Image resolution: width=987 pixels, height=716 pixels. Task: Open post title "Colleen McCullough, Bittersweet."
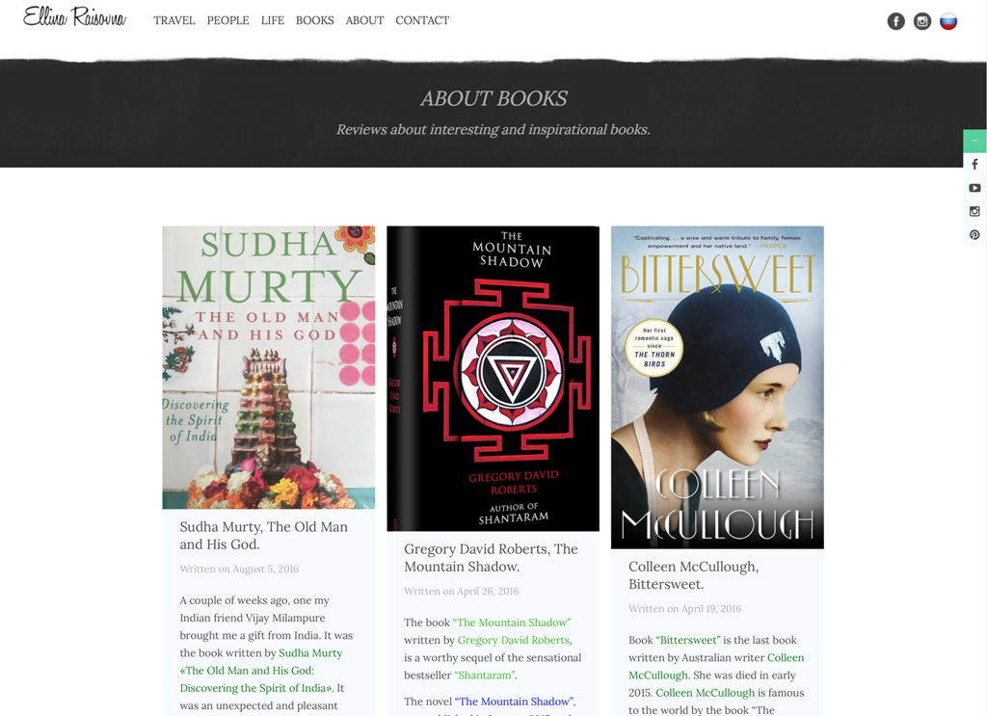(x=694, y=575)
